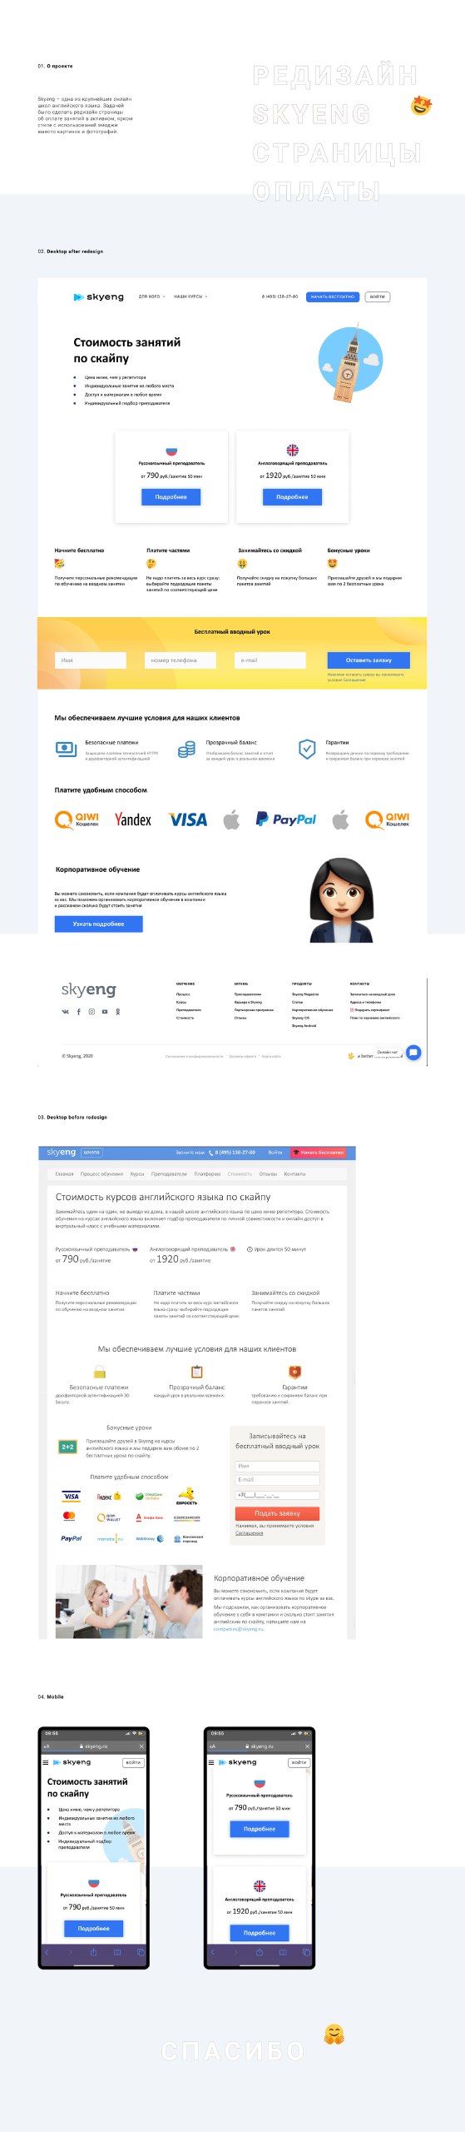Click the high-five office photo in old design
Viewport: 465px width, 2132px height.
(129, 1601)
